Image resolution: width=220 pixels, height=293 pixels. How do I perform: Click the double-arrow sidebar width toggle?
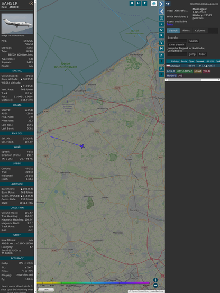pyautogui.click(x=168, y=4)
